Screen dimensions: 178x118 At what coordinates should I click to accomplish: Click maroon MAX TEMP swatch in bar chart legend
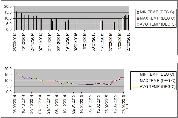pos(137,18)
